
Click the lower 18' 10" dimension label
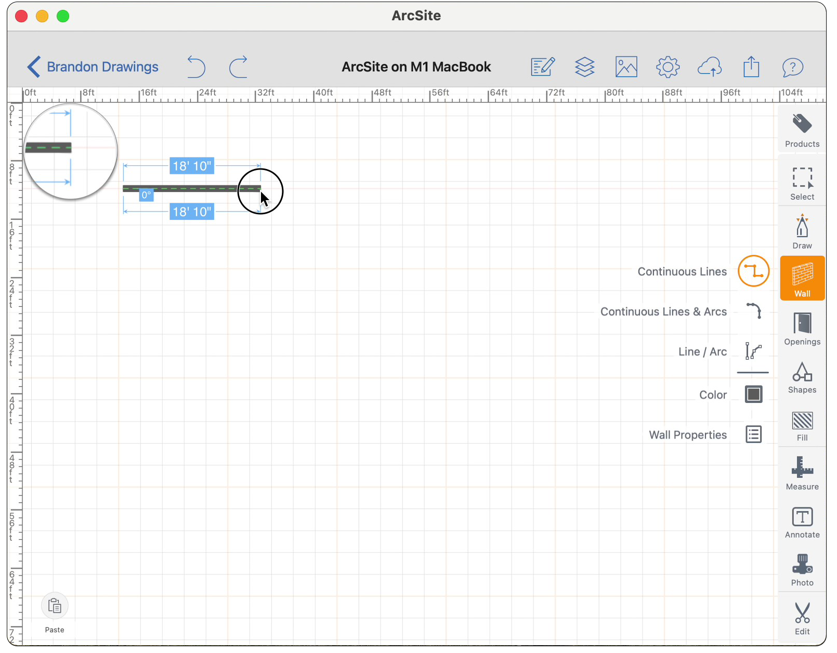(192, 212)
